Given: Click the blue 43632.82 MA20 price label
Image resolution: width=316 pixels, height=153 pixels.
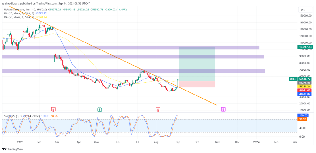Looking at the screenshot, I should click(x=305, y=94).
